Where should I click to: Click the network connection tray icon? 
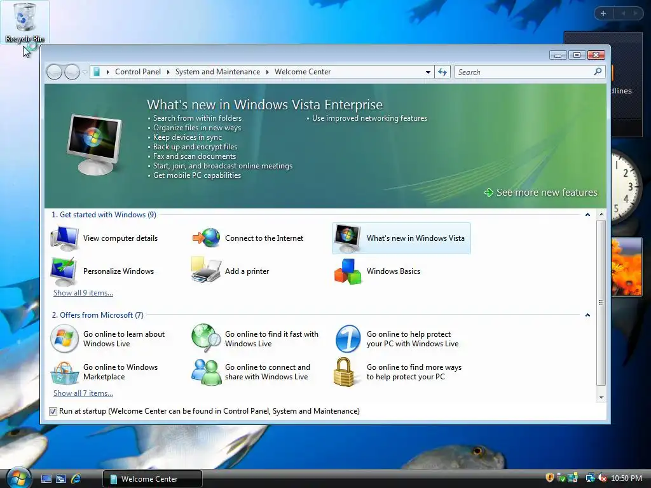pos(590,478)
